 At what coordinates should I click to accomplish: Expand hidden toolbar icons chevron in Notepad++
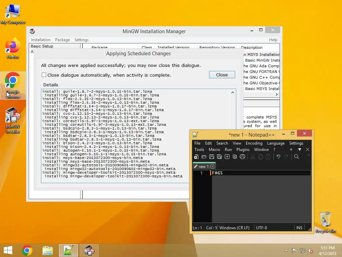click(x=309, y=155)
